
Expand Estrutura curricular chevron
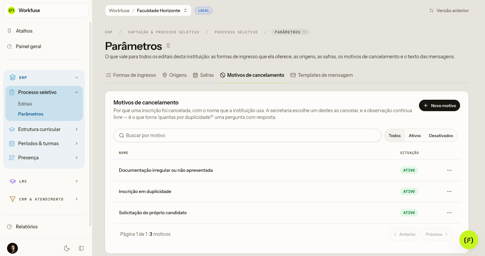point(77,129)
